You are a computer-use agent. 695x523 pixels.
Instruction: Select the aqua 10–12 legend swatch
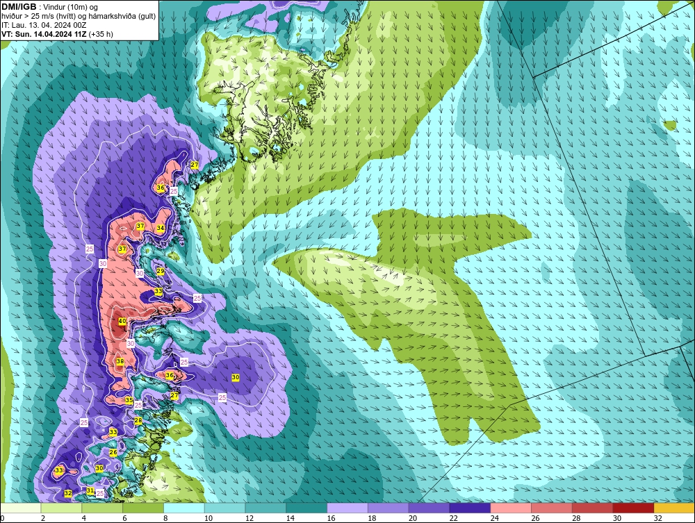224,508
